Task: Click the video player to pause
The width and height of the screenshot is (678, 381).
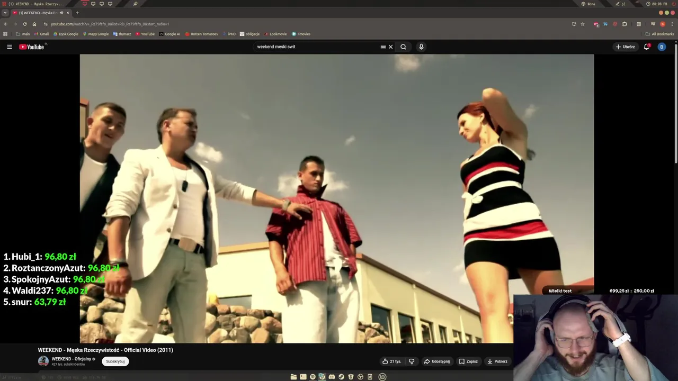Action: pos(337,198)
